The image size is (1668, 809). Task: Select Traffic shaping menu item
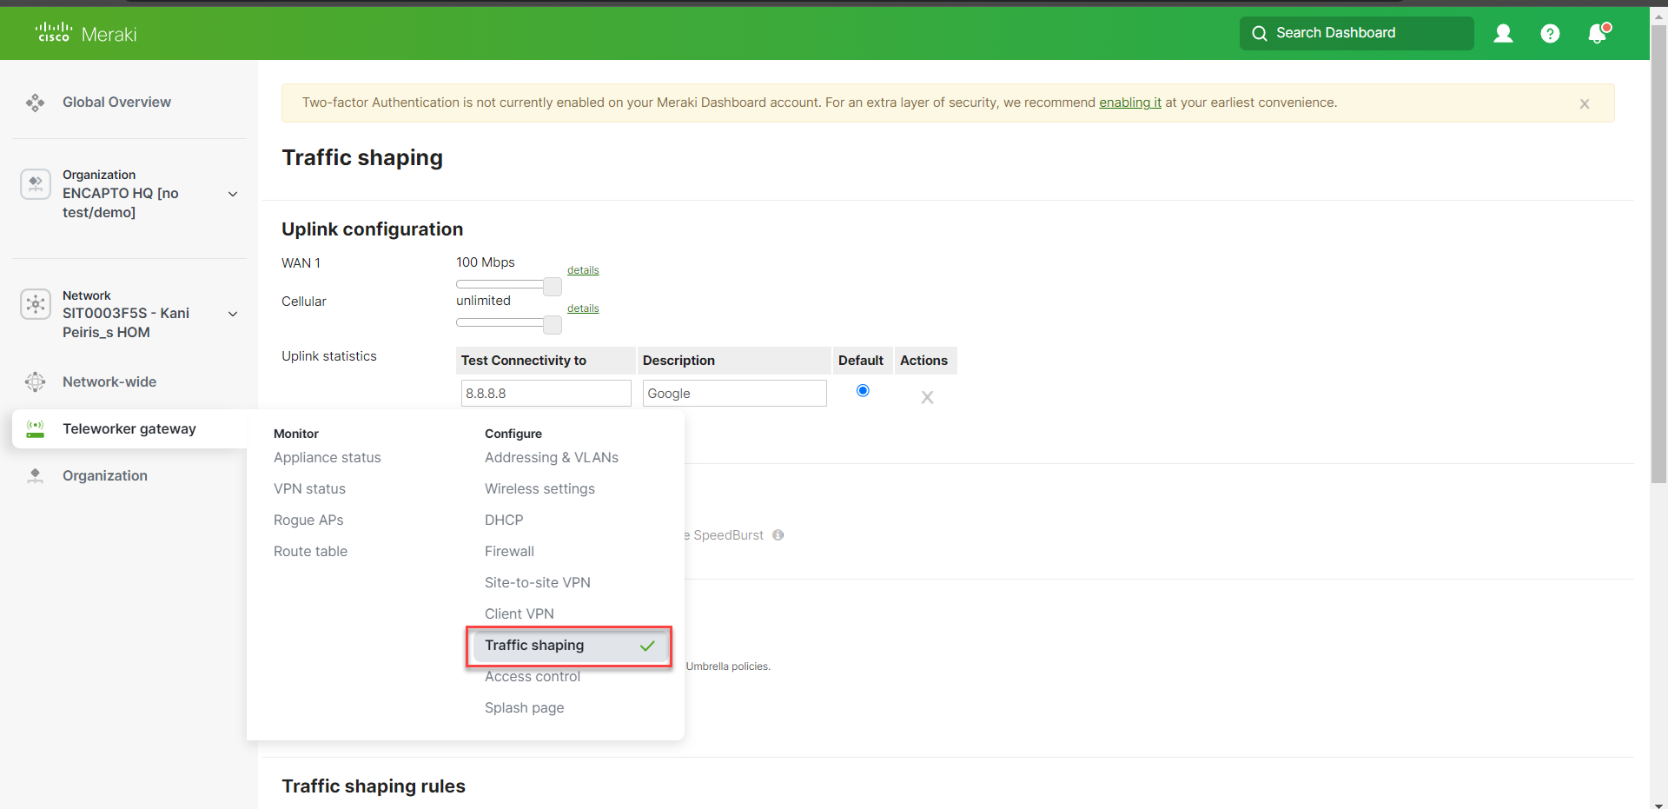point(569,646)
